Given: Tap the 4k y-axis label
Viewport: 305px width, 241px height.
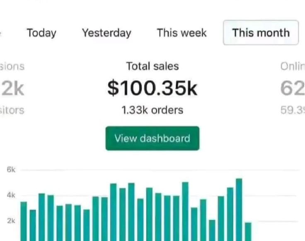Looking at the screenshot, I should click(11, 195).
